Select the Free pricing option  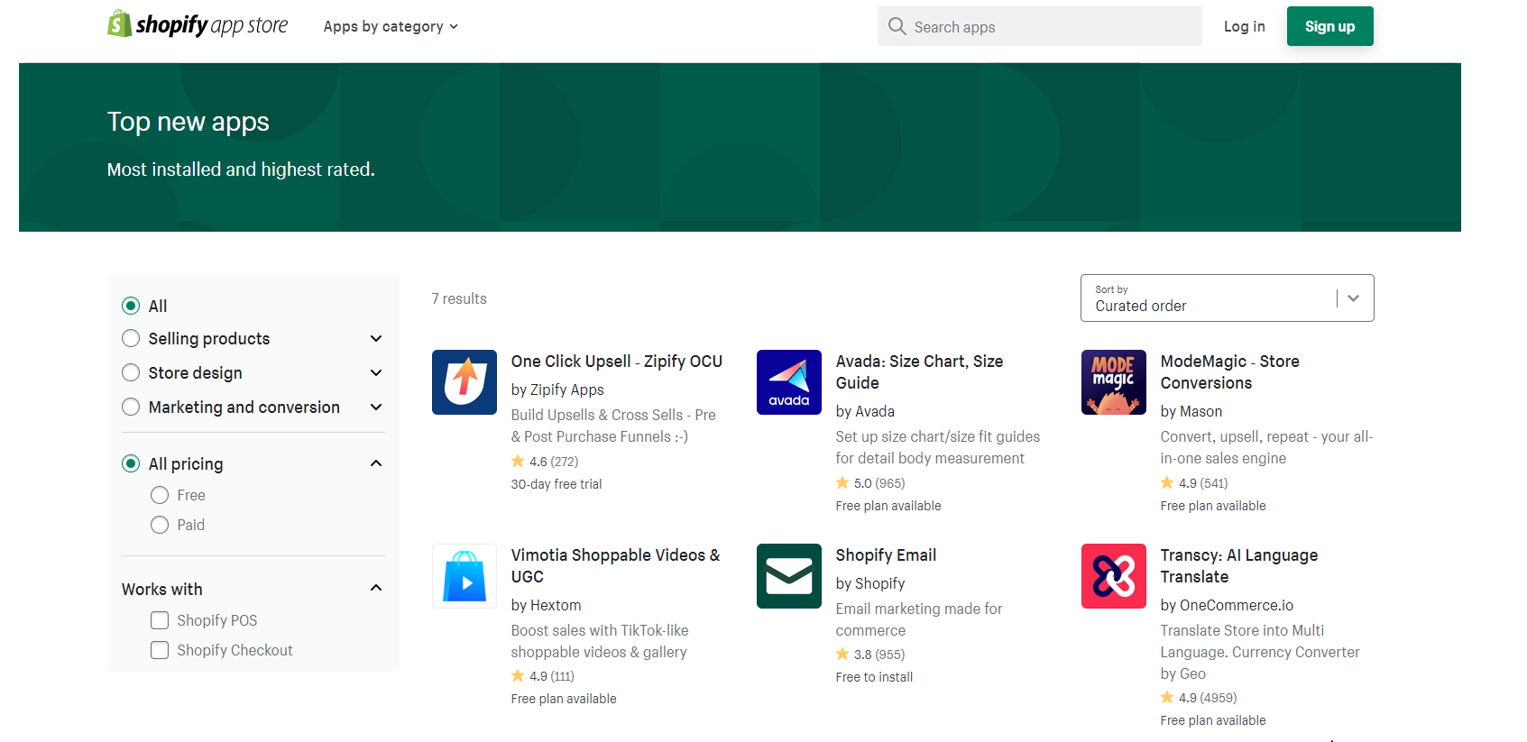pos(160,495)
